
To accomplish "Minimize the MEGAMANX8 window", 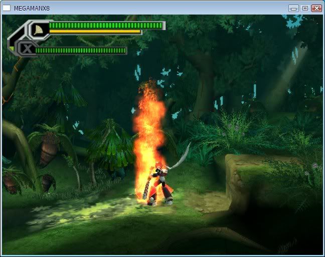I will [293, 9].
